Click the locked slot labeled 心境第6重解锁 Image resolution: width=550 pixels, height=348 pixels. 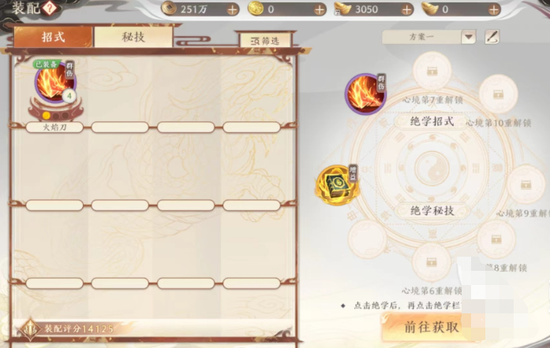pyautogui.click(x=432, y=262)
